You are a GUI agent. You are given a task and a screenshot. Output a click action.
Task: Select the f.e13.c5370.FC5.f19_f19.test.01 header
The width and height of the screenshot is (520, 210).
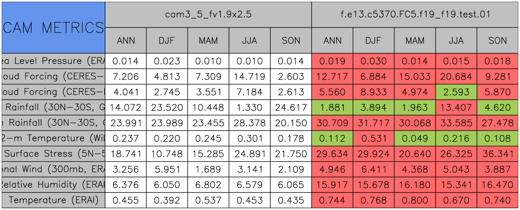pyautogui.click(x=415, y=14)
